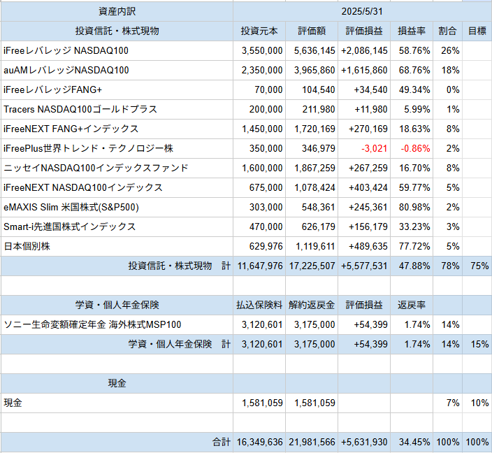The width and height of the screenshot is (492, 453).
Task: Select the iFreeレバレッジFANG+ row name
Action: 117,89
